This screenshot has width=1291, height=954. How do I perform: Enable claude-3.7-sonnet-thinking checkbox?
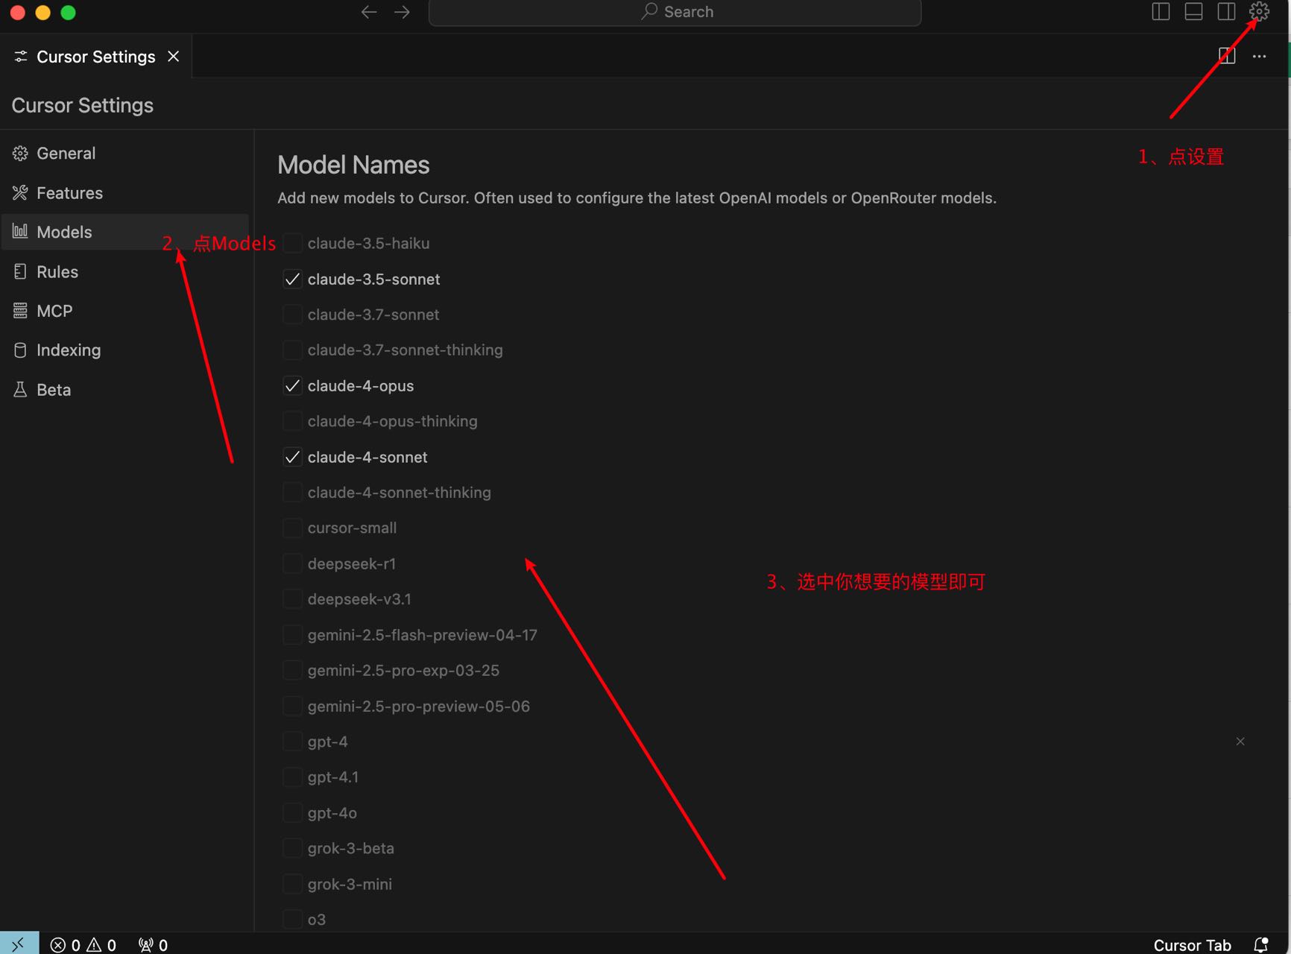[292, 350]
